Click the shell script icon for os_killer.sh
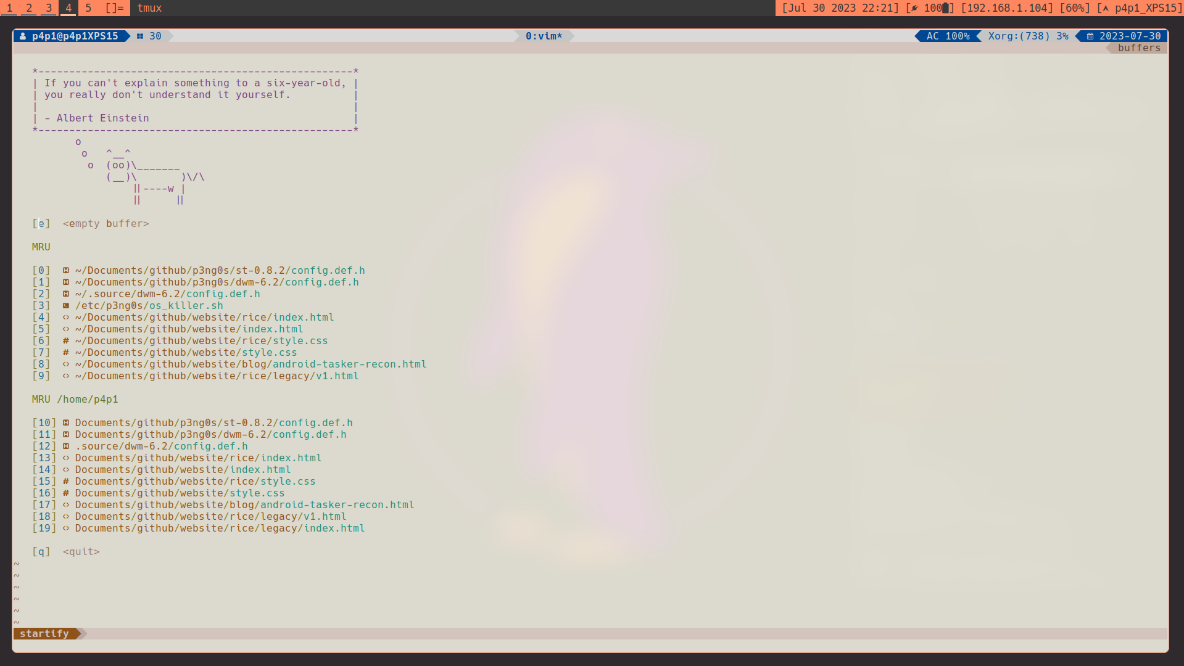Viewport: 1184px width, 666px height. [x=65, y=306]
